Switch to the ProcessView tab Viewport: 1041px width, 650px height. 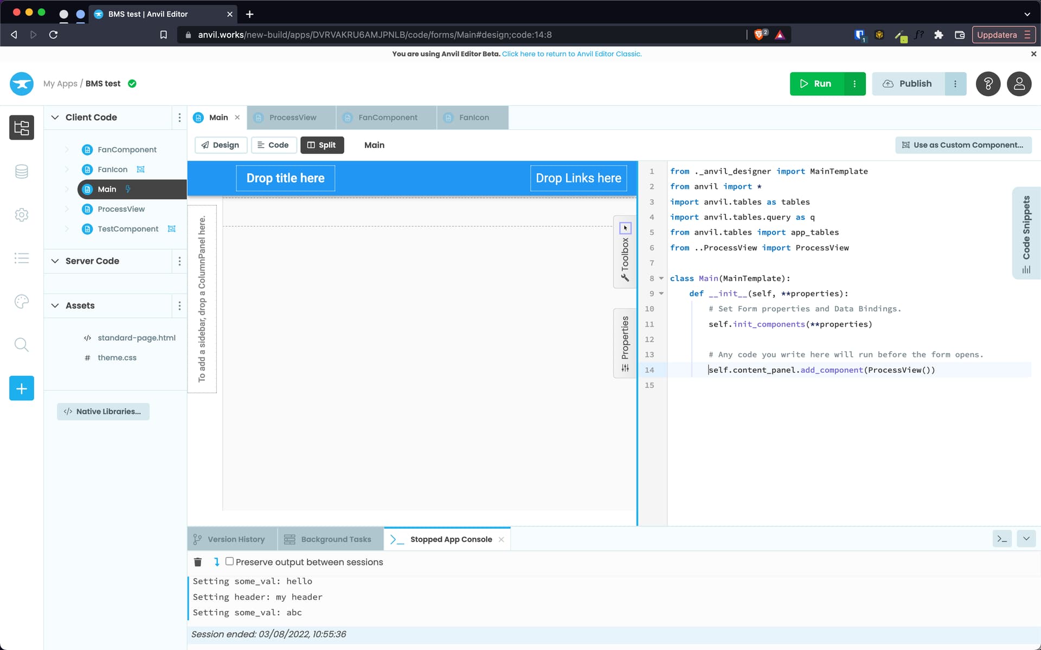292,117
